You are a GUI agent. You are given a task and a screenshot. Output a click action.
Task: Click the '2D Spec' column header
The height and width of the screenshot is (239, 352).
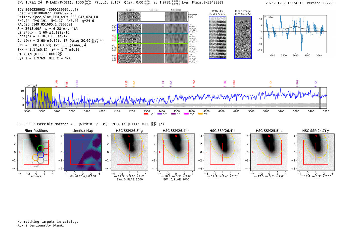[129, 10]
